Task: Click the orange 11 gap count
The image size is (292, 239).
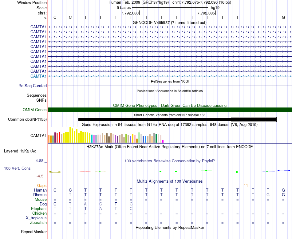Action: tap(246, 185)
